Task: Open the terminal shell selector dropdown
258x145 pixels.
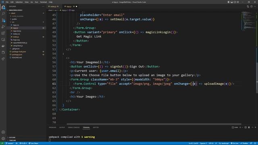Action: [x=243, y=127]
